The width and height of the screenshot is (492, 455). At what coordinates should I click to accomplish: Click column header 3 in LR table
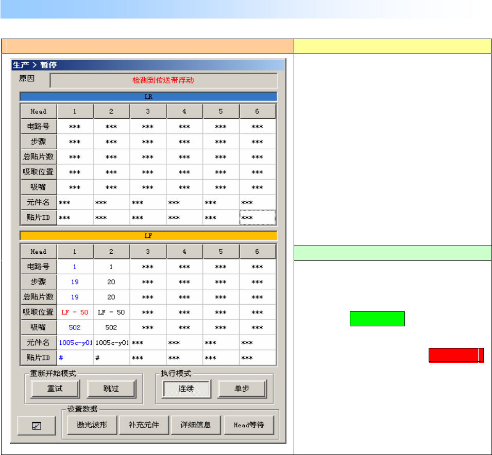tap(148, 111)
